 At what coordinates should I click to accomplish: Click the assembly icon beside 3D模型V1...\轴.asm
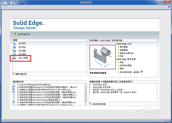coord(14,87)
